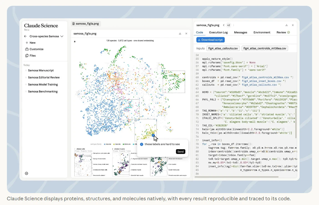Open the v2 version selector
The height and width of the screenshot is (205, 319).
coord(229,25)
